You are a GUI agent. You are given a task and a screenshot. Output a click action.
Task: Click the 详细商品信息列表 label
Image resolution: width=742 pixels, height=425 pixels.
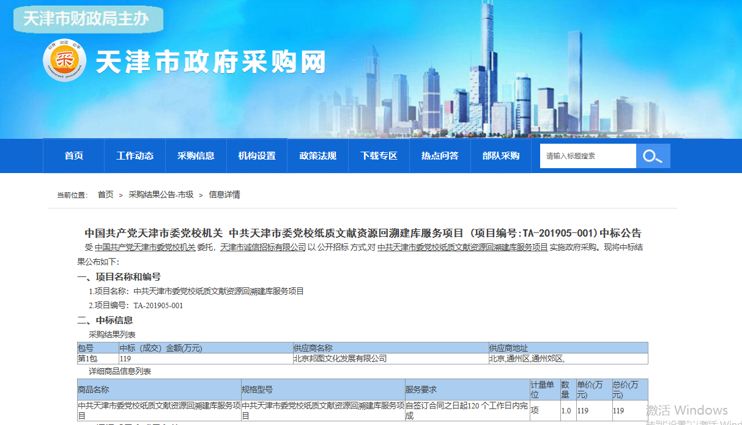[120, 371]
